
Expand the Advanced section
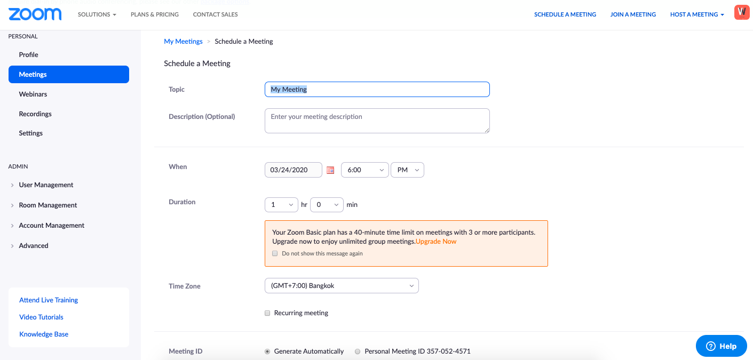point(34,246)
